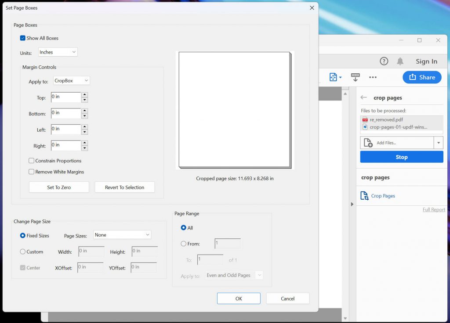This screenshot has width=450, height=323.
Task: Uncheck Show All Boxes checkbox
Action: point(23,38)
